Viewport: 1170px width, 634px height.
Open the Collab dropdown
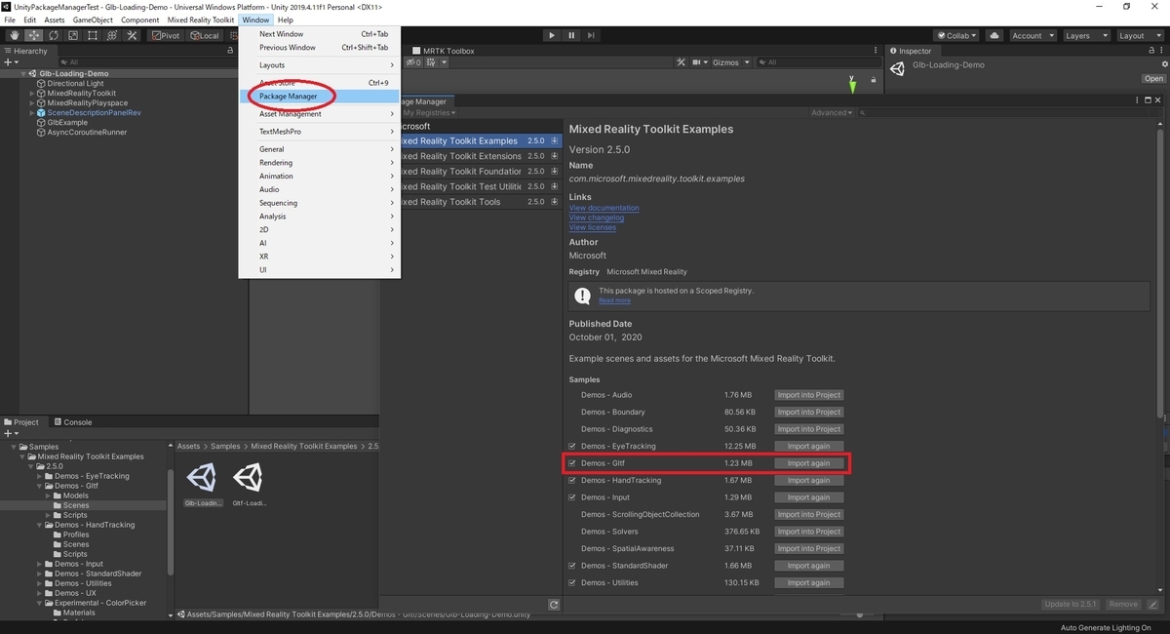click(x=957, y=35)
